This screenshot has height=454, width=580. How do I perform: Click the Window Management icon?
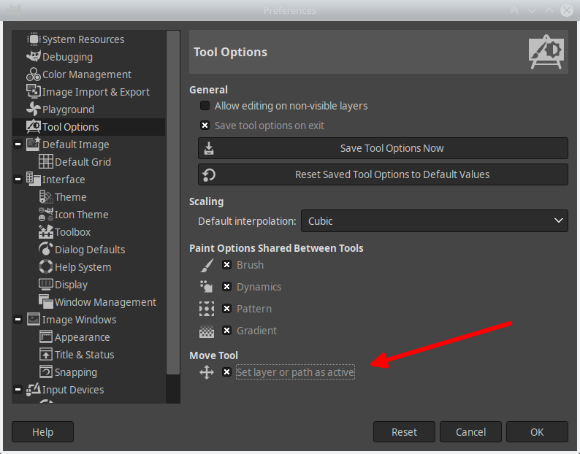click(46, 301)
